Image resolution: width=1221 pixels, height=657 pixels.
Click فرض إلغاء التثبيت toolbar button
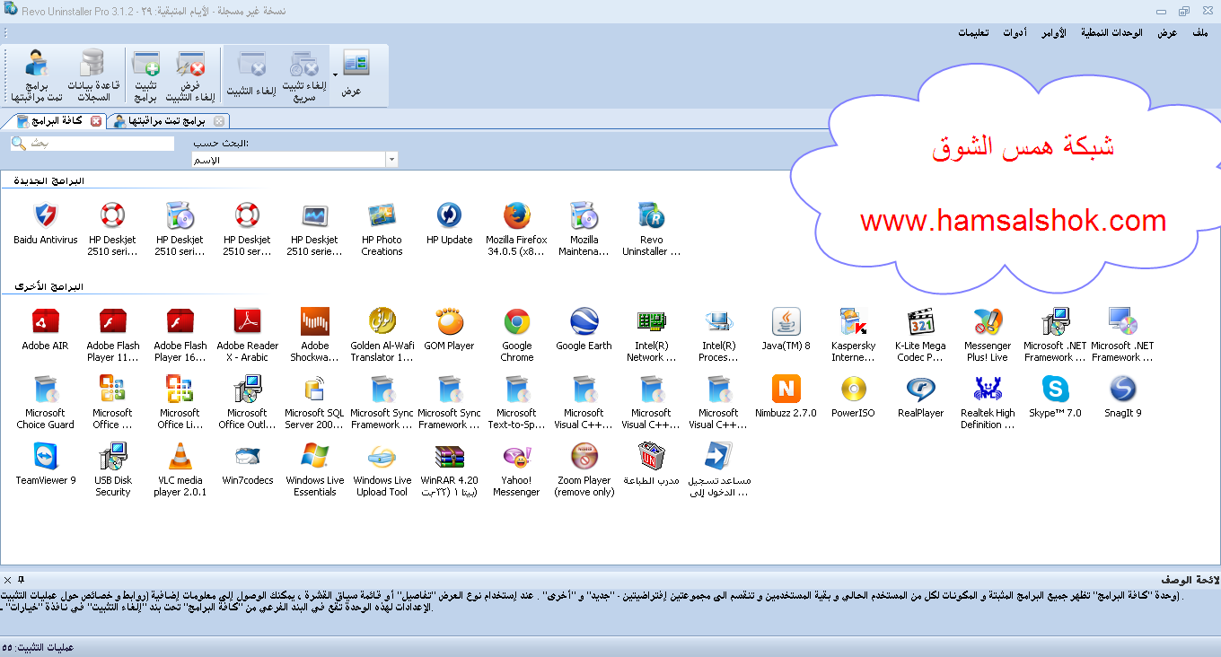coord(191,76)
